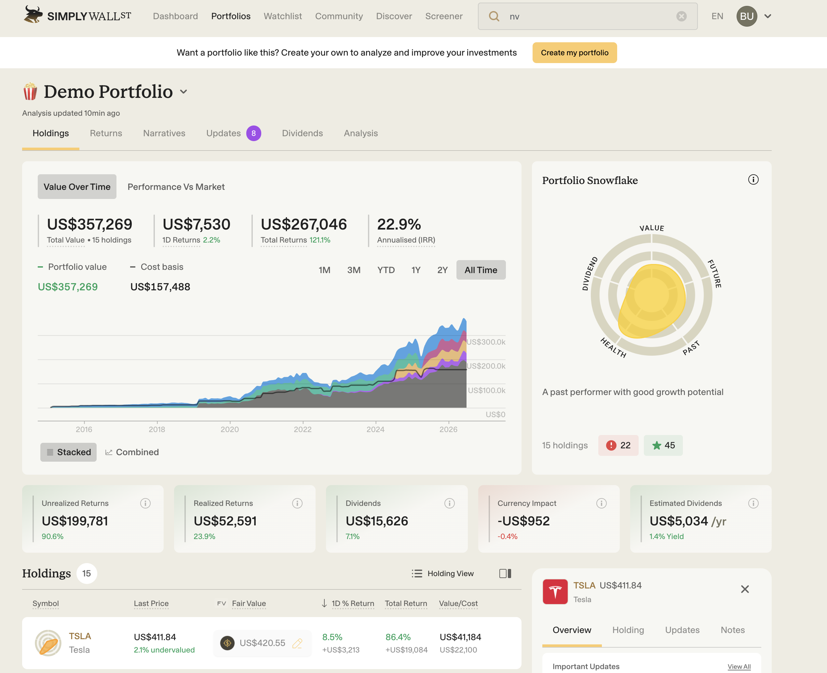Click the 1D % Return sort arrow
Screen dimensions: 827x673
tap(324, 603)
